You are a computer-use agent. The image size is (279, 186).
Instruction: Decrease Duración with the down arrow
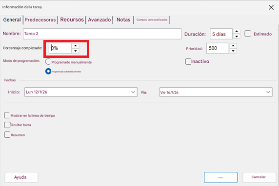[237, 37]
